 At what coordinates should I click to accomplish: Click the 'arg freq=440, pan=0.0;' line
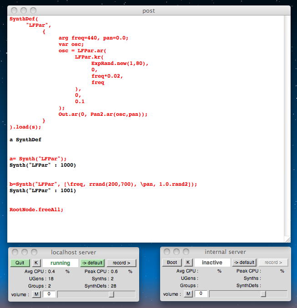click(93, 38)
